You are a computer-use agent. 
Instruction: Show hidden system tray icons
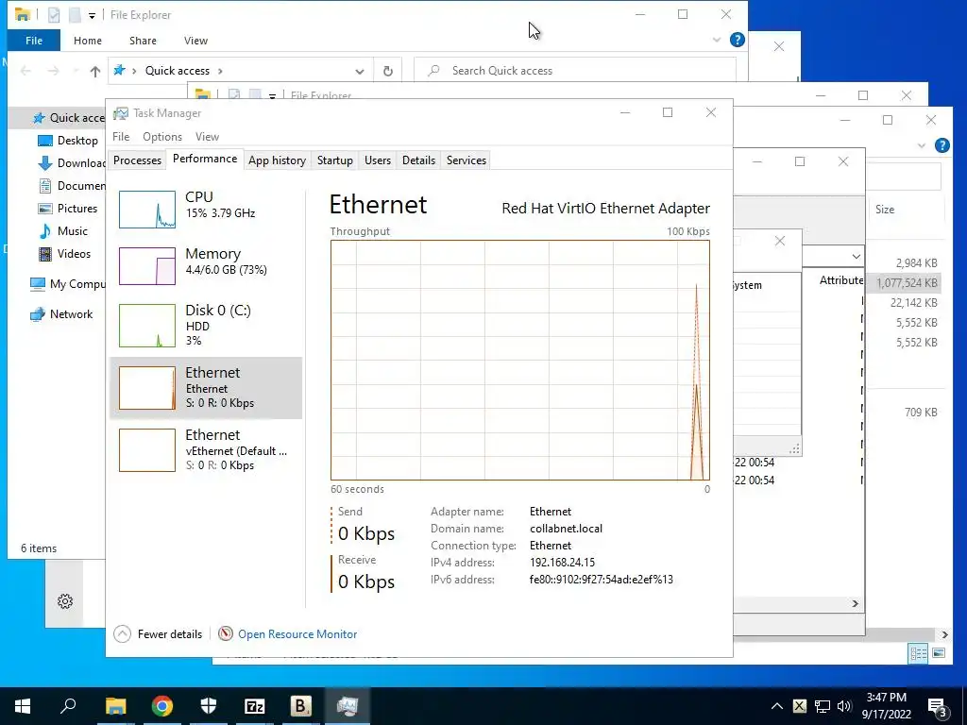pos(776,706)
